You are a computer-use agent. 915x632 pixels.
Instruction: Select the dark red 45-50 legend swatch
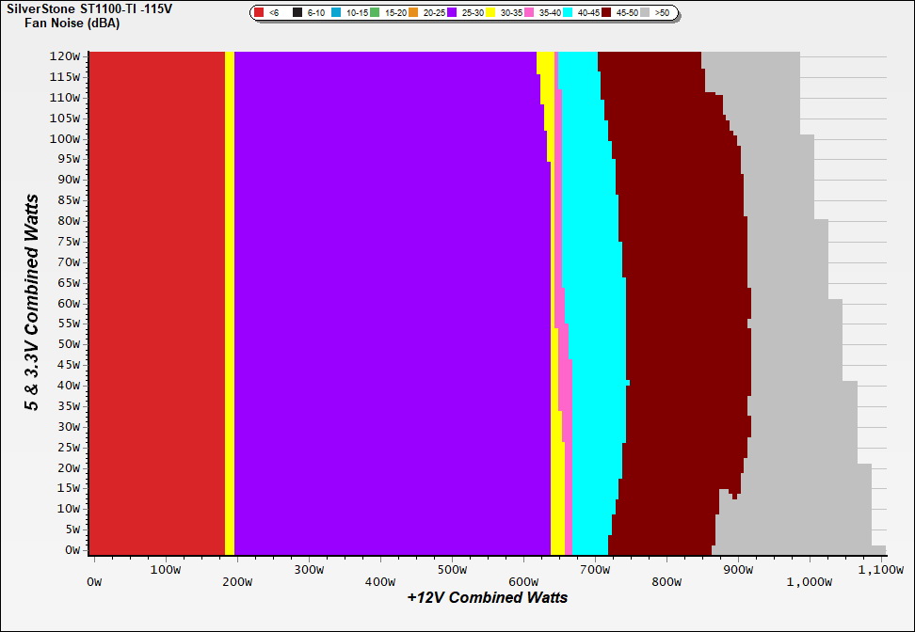click(607, 13)
